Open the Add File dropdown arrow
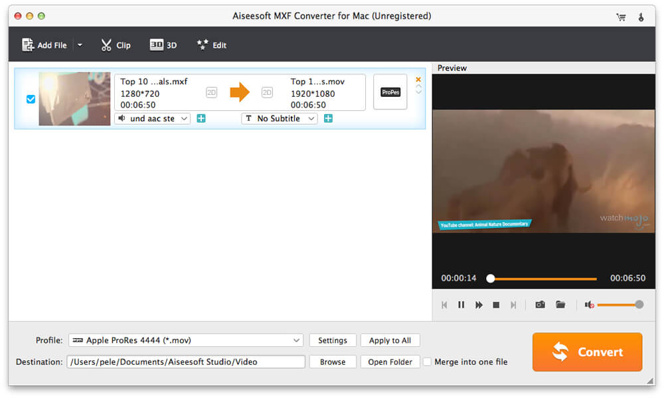Image resolution: width=664 pixels, height=398 pixels. 80,45
